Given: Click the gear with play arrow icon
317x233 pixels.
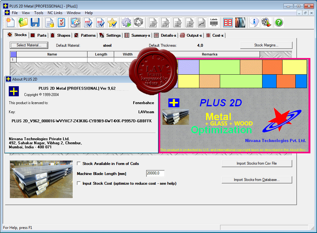Looking at the screenshot, I should [126, 23].
